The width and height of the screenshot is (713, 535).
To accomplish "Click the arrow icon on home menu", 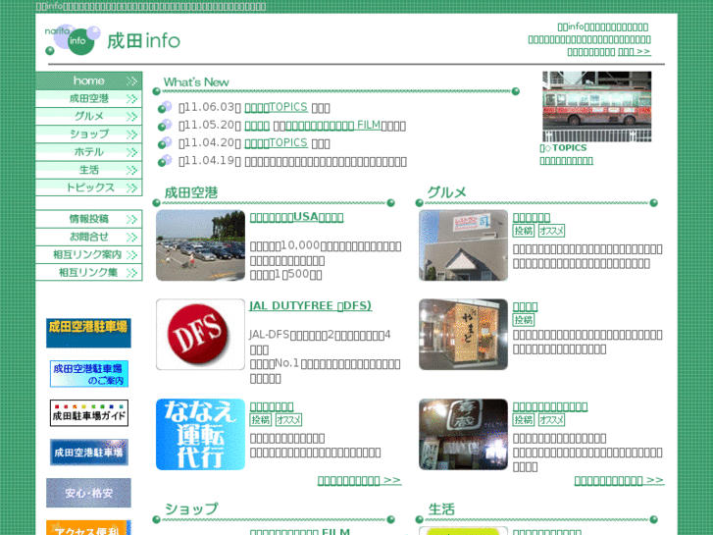I will click(x=131, y=81).
